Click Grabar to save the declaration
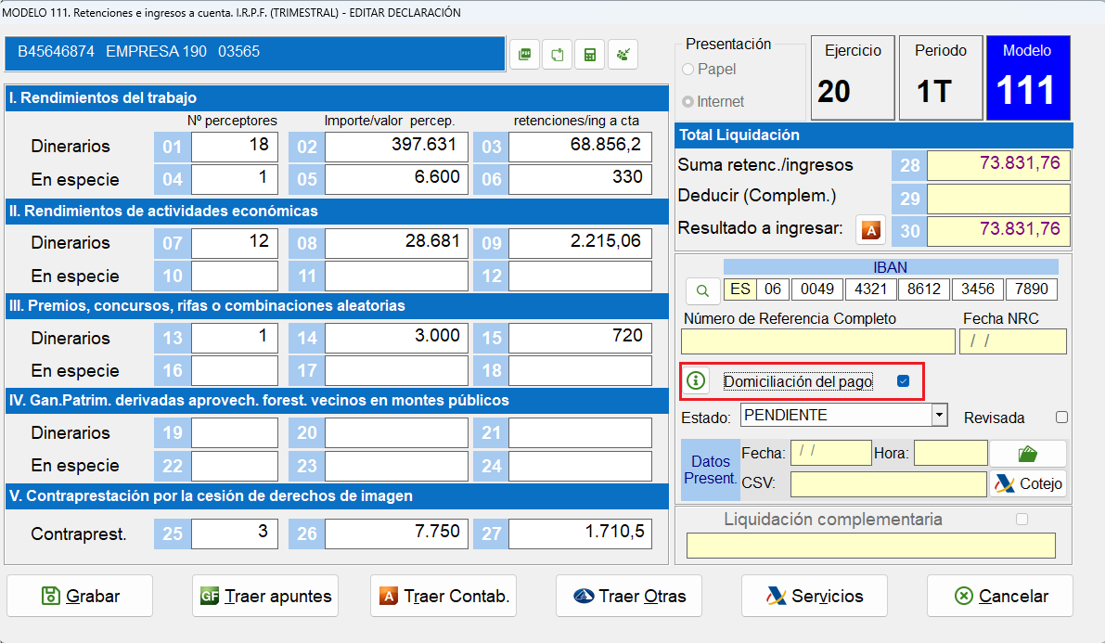Viewport: 1105px width, 643px height. (x=79, y=596)
